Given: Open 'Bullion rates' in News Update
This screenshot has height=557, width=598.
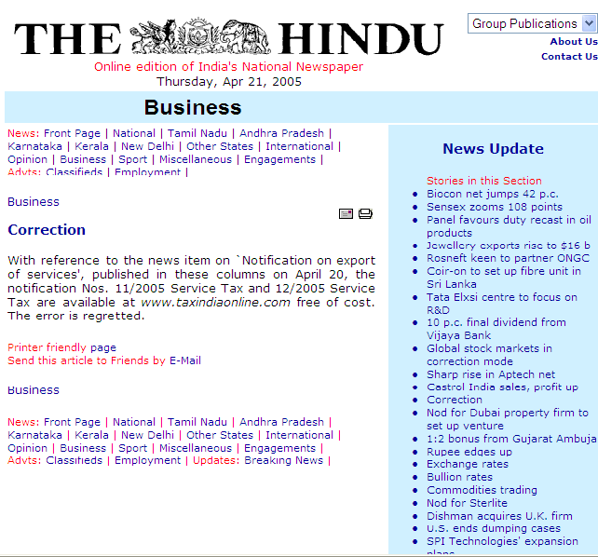Looking at the screenshot, I should [x=459, y=477].
